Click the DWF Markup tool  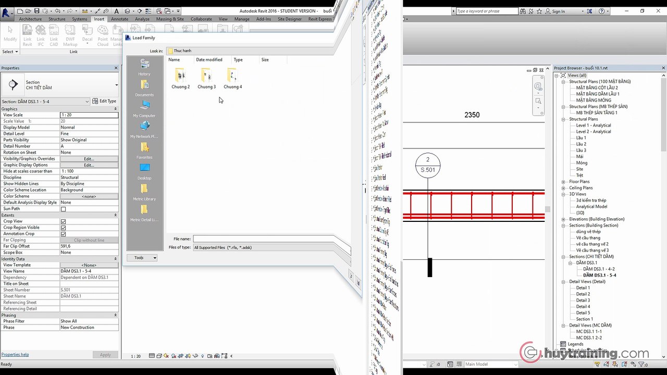pyautogui.click(x=70, y=36)
